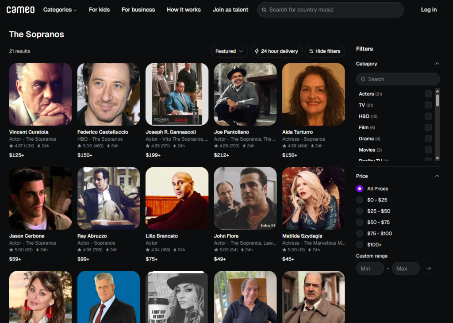Click the category list scrollbar thumb
The width and height of the screenshot is (453, 323).
438,101
